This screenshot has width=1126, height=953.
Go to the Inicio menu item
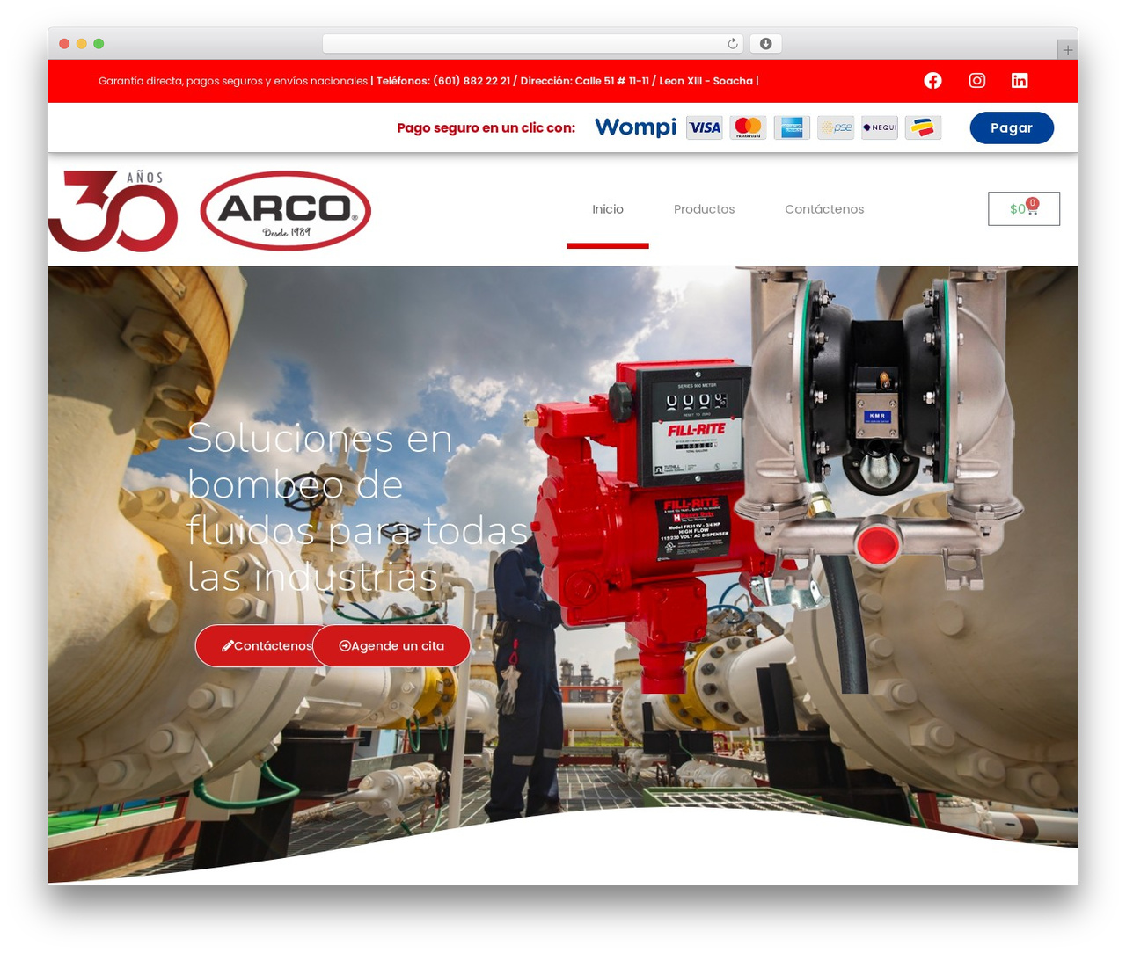tap(608, 209)
